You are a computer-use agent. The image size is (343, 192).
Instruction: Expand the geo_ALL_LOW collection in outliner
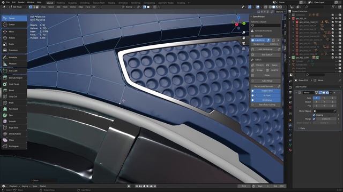tap(290, 58)
